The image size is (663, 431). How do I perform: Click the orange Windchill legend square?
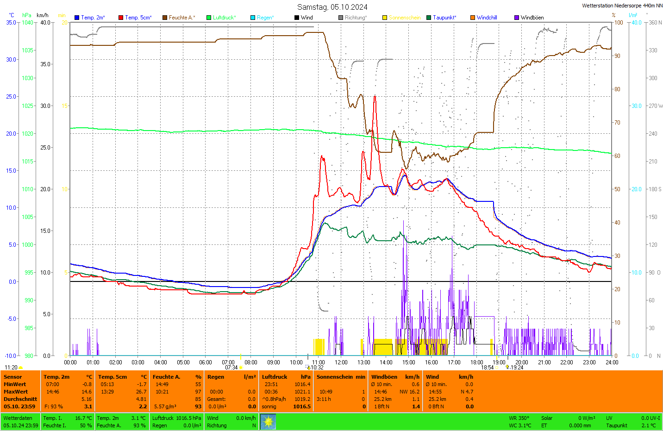(473, 18)
